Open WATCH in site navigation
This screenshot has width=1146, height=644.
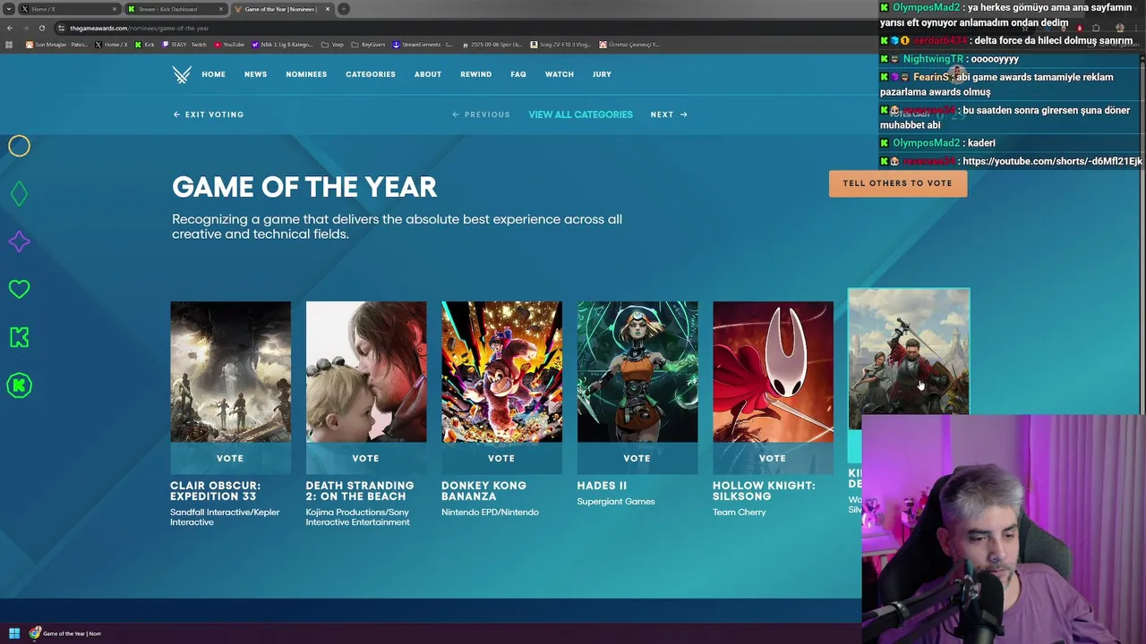point(560,74)
